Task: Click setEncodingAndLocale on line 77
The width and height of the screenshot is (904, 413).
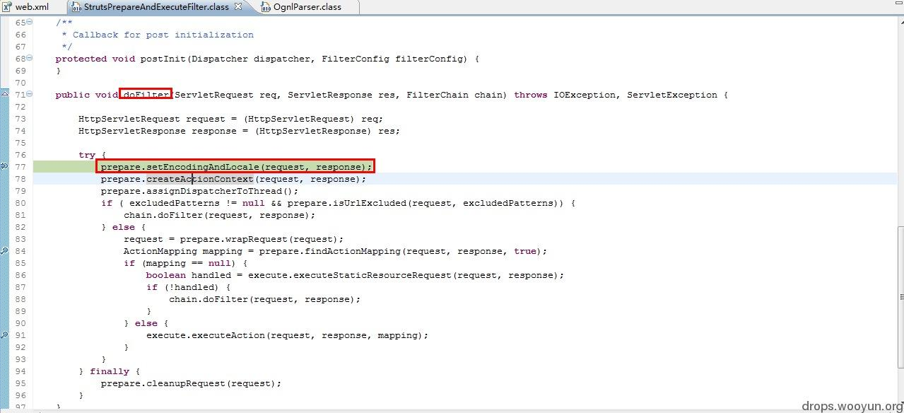Action: pyautogui.click(x=203, y=167)
